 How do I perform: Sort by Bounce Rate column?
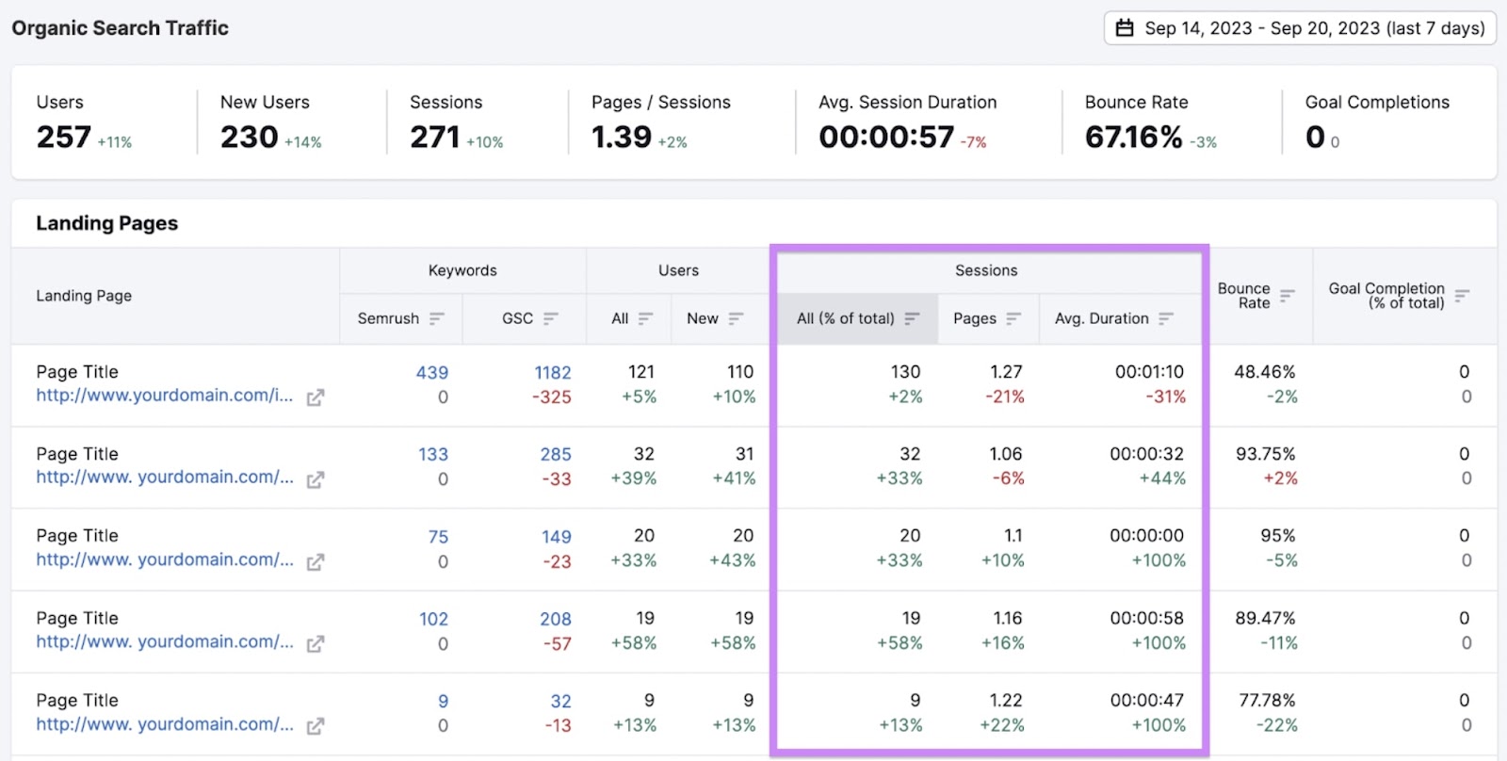pos(1288,296)
